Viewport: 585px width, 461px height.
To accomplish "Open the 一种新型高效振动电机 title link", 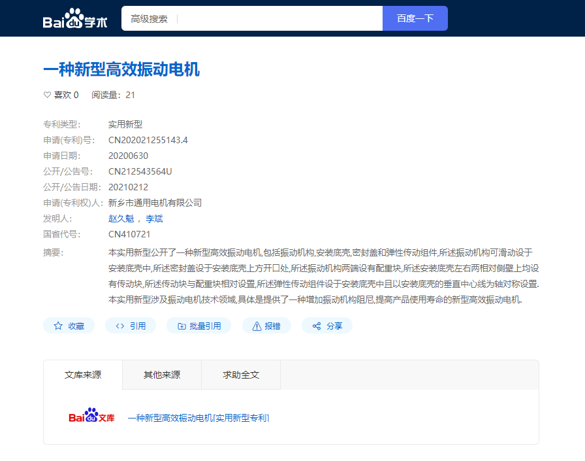I will click(121, 69).
